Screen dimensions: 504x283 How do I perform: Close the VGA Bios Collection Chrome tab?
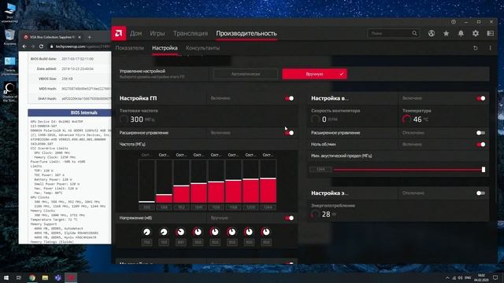[80, 37]
